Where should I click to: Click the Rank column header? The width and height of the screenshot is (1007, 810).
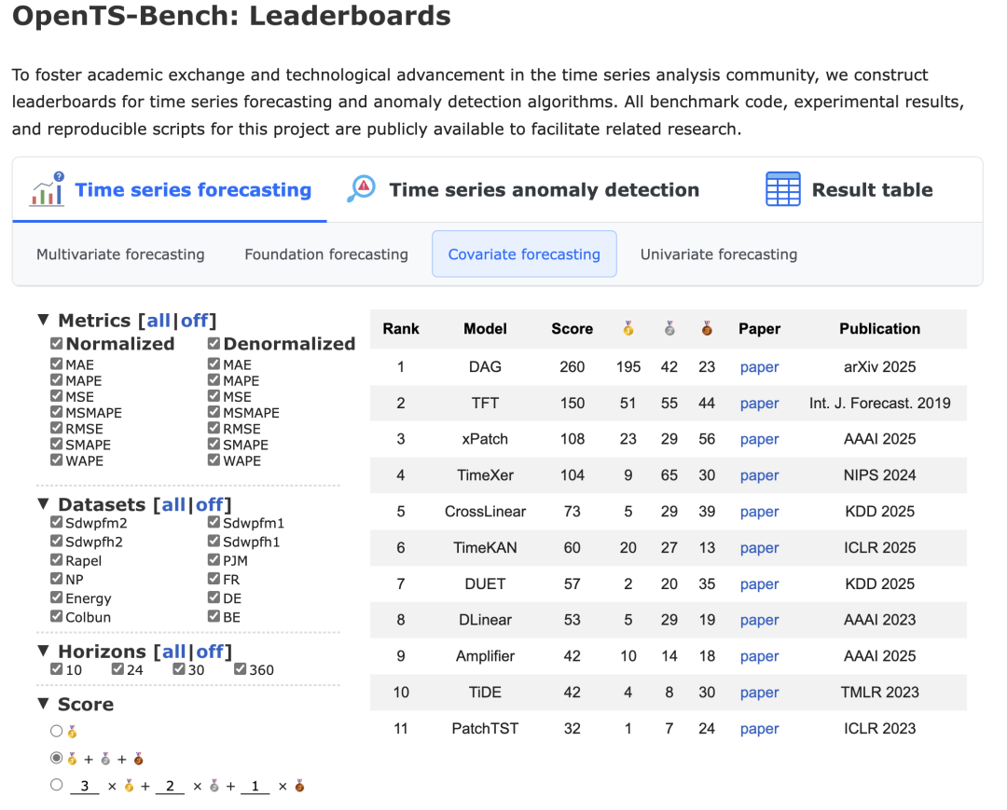[401, 329]
